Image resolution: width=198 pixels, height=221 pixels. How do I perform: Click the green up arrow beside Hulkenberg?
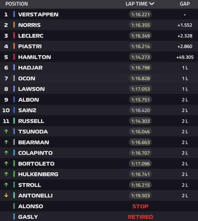tap(6, 174)
